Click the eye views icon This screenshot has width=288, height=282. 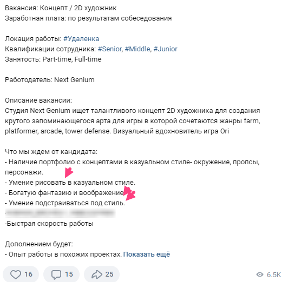pos(259,274)
